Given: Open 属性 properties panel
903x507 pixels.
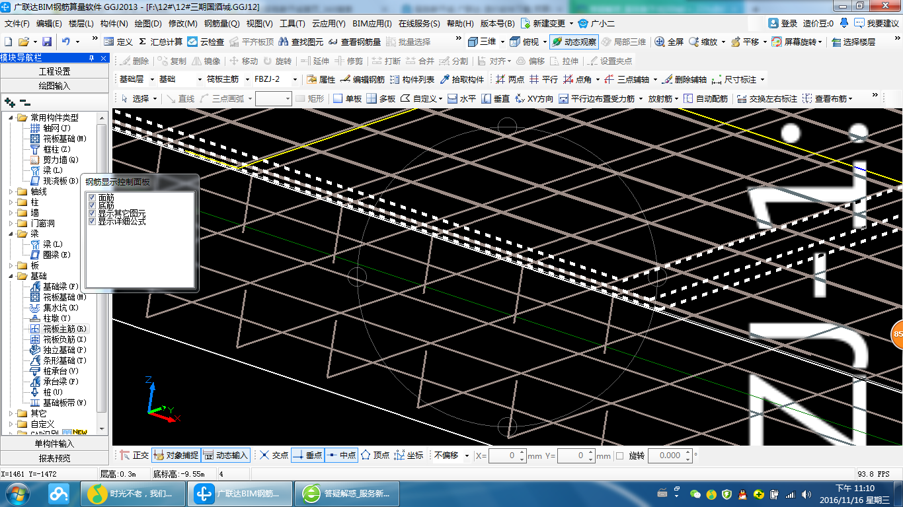Looking at the screenshot, I should tap(321, 79).
